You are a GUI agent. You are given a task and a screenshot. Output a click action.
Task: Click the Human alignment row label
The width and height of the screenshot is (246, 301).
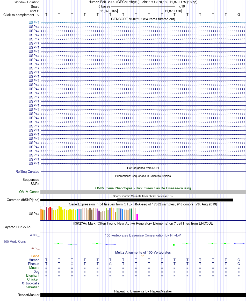click(34, 260)
